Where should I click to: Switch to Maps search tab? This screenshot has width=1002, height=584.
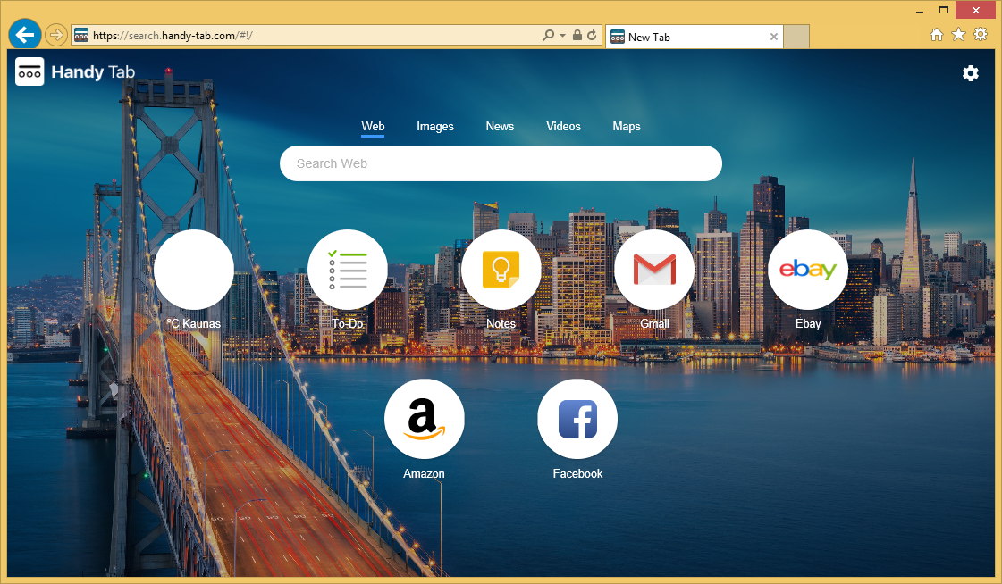tap(627, 127)
